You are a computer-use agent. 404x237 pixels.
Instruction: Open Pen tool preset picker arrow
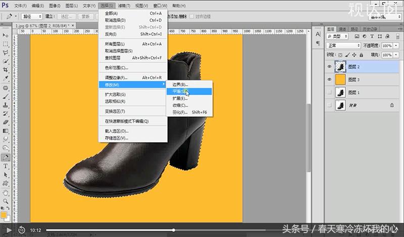(16, 17)
